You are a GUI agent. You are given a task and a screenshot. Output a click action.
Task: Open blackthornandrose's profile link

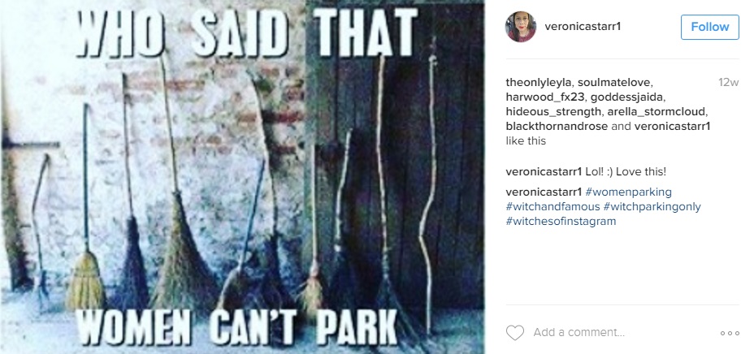(x=557, y=127)
